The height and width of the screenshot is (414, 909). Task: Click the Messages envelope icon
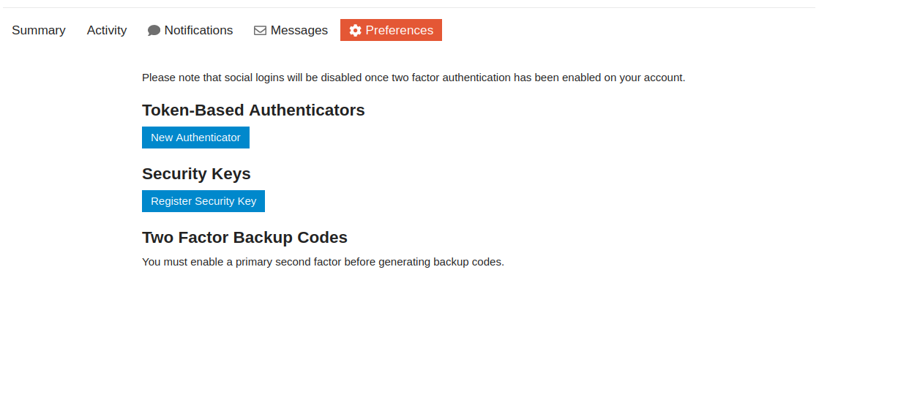coord(260,31)
